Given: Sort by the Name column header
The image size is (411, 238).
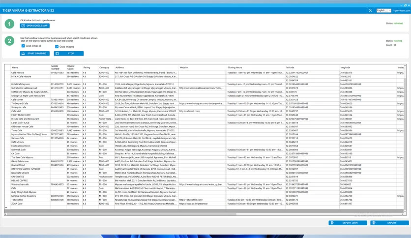Looking at the screenshot, I should click(30, 68).
